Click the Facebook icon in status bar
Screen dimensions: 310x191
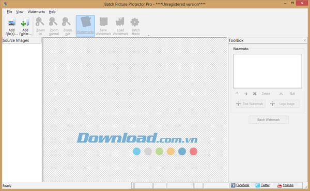click(x=233, y=185)
